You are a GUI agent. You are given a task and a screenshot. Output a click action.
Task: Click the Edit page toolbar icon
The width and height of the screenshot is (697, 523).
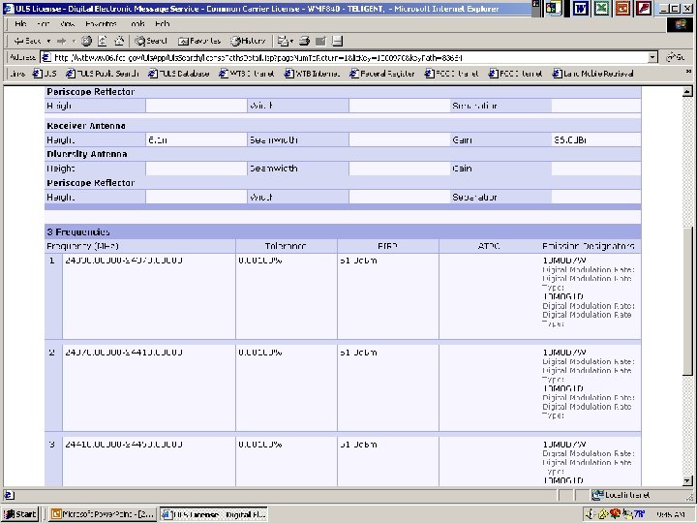click(320, 41)
